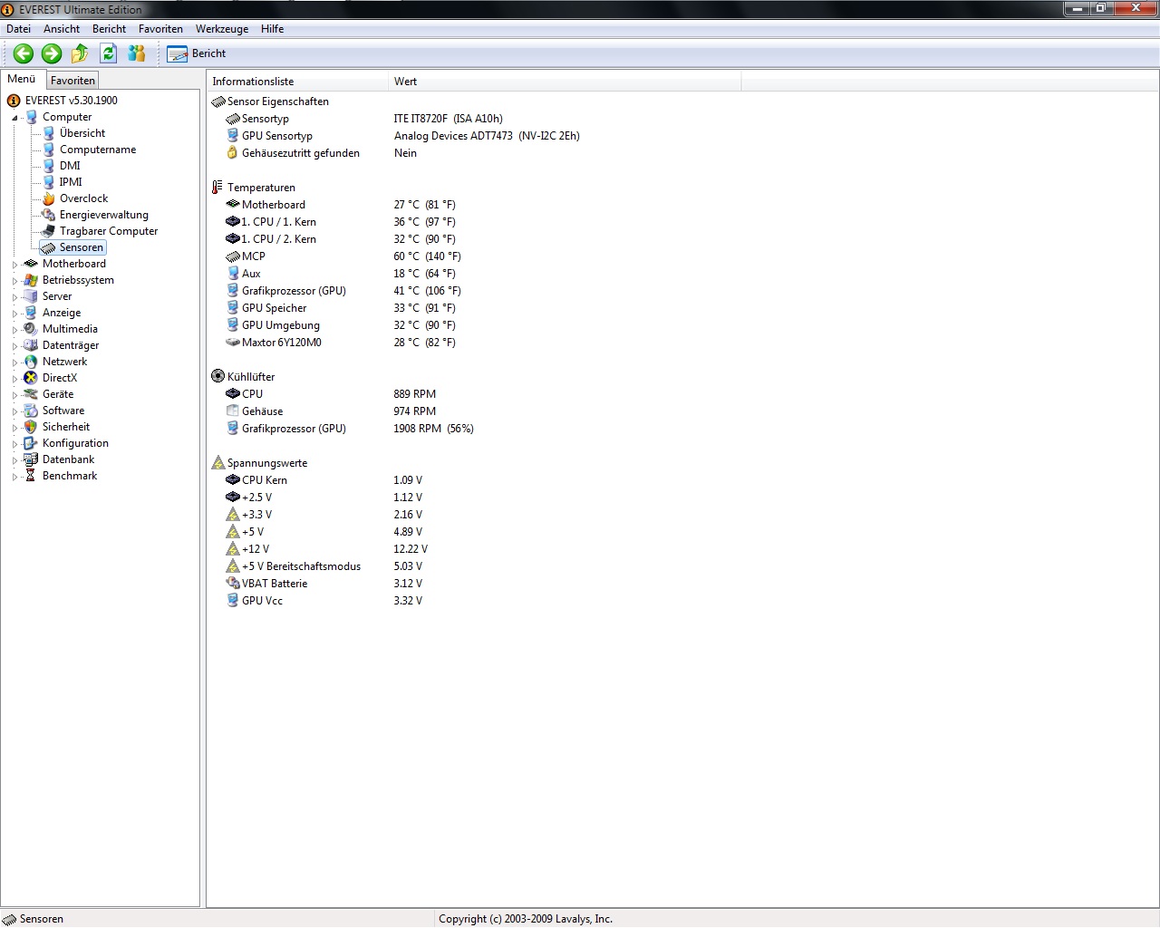Viewport: 1160px width, 928px height.
Task: Switch to the Menü tab
Action: click(x=22, y=79)
